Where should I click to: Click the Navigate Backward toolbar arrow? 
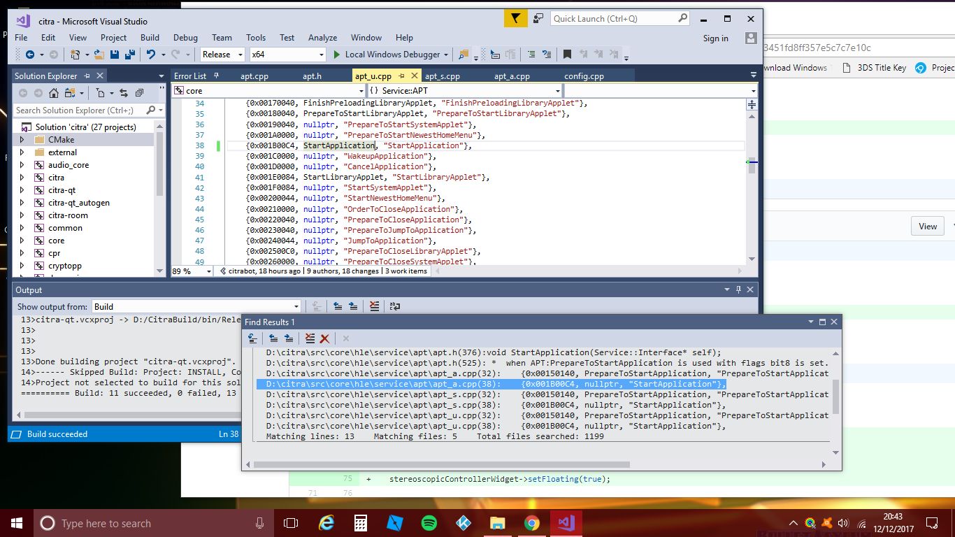point(30,55)
